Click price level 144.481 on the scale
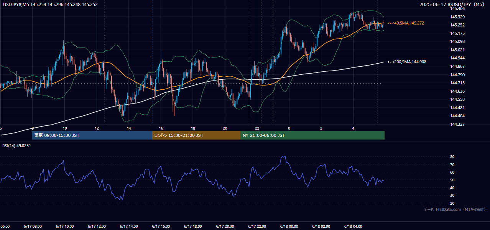Image resolution: width=490 pixels, height=230 pixels. (457, 108)
